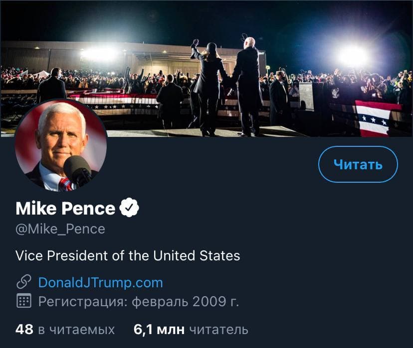Open Mike Pence's round profile photo

pos(61,145)
